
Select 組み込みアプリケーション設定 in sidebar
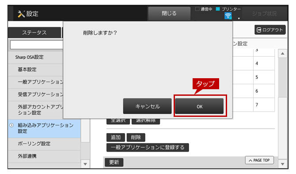[x=44, y=128]
